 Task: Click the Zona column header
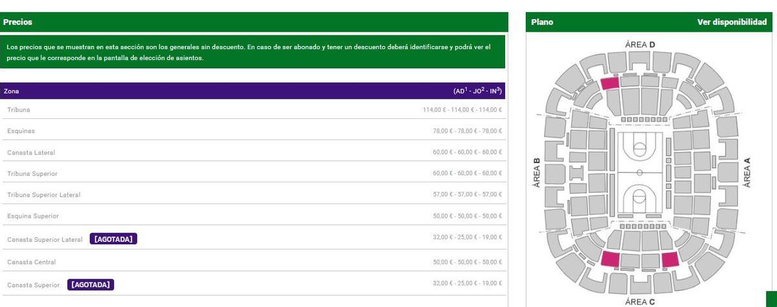click(11, 92)
